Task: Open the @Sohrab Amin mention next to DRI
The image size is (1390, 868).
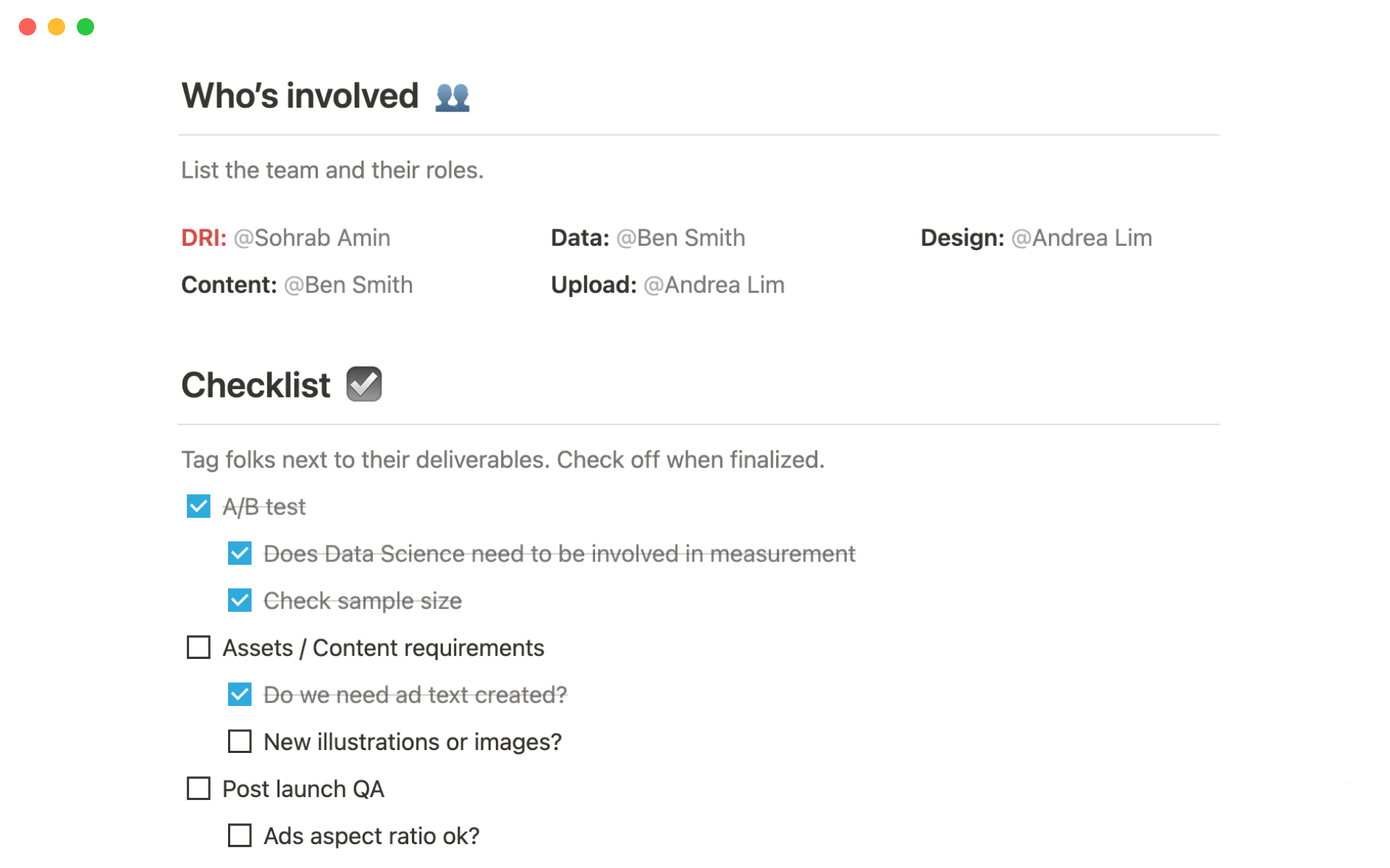Action: tap(312, 238)
